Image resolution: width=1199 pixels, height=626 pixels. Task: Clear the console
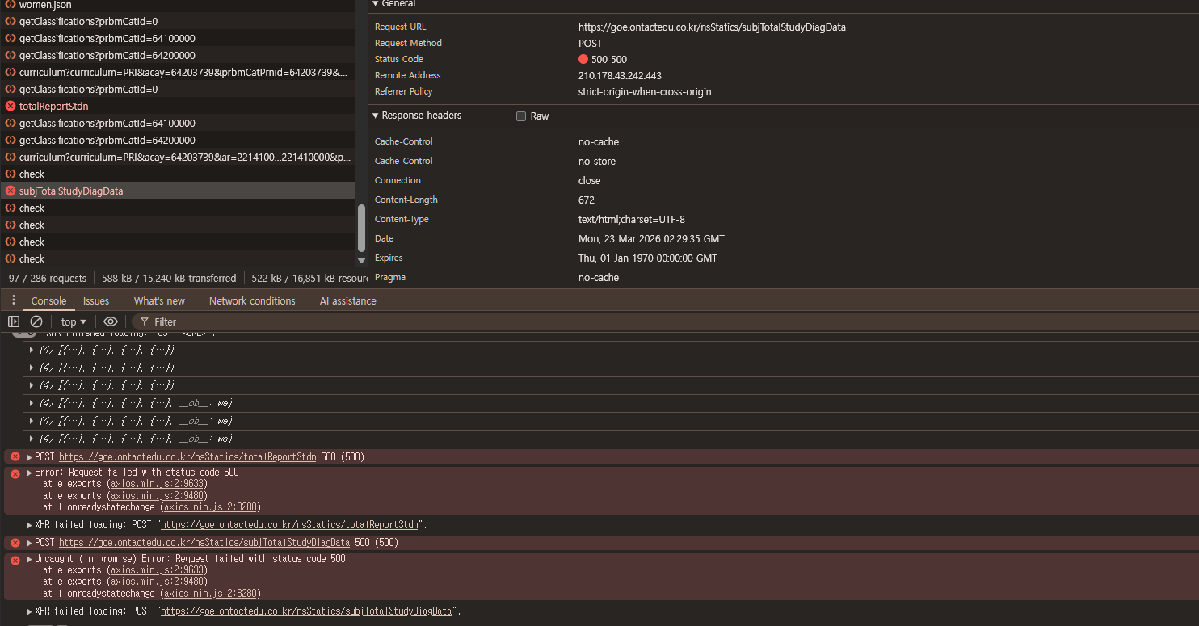coord(36,321)
